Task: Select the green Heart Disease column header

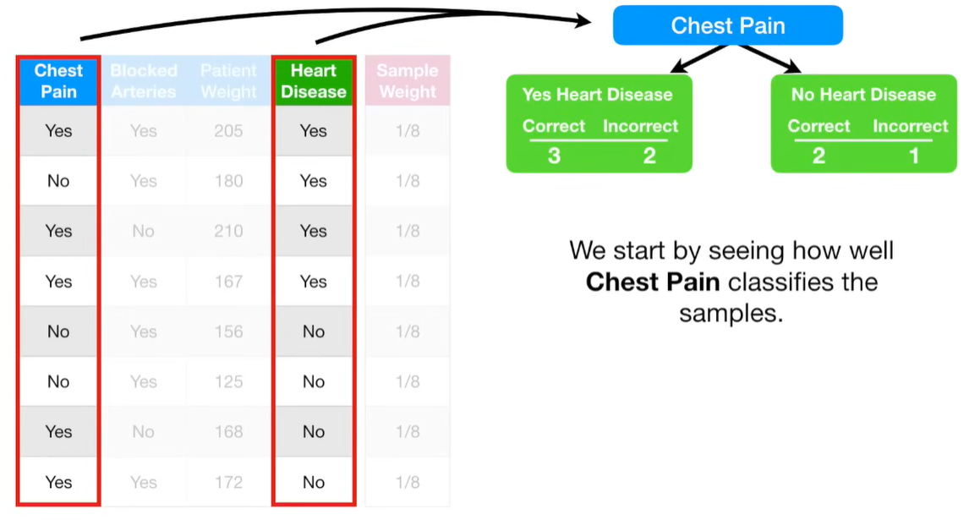Action: pos(313,81)
